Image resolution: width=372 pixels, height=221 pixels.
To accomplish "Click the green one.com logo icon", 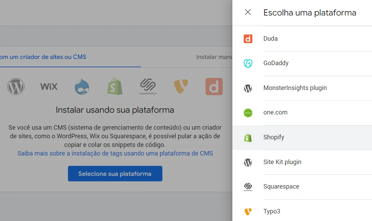I will pos(248,113).
